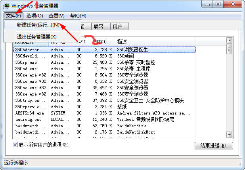The image size is (245, 170).
Task: Click the 360安全卫士 安全防护中心模块 description
Action: coord(150,100)
